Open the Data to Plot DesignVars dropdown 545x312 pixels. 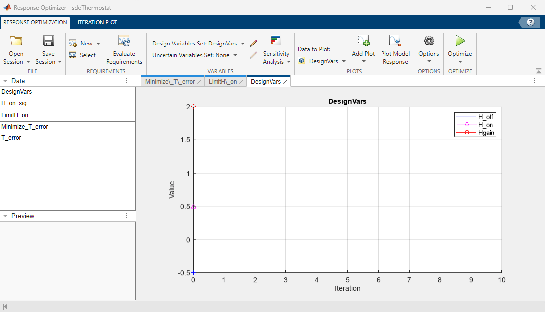(x=342, y=61)
